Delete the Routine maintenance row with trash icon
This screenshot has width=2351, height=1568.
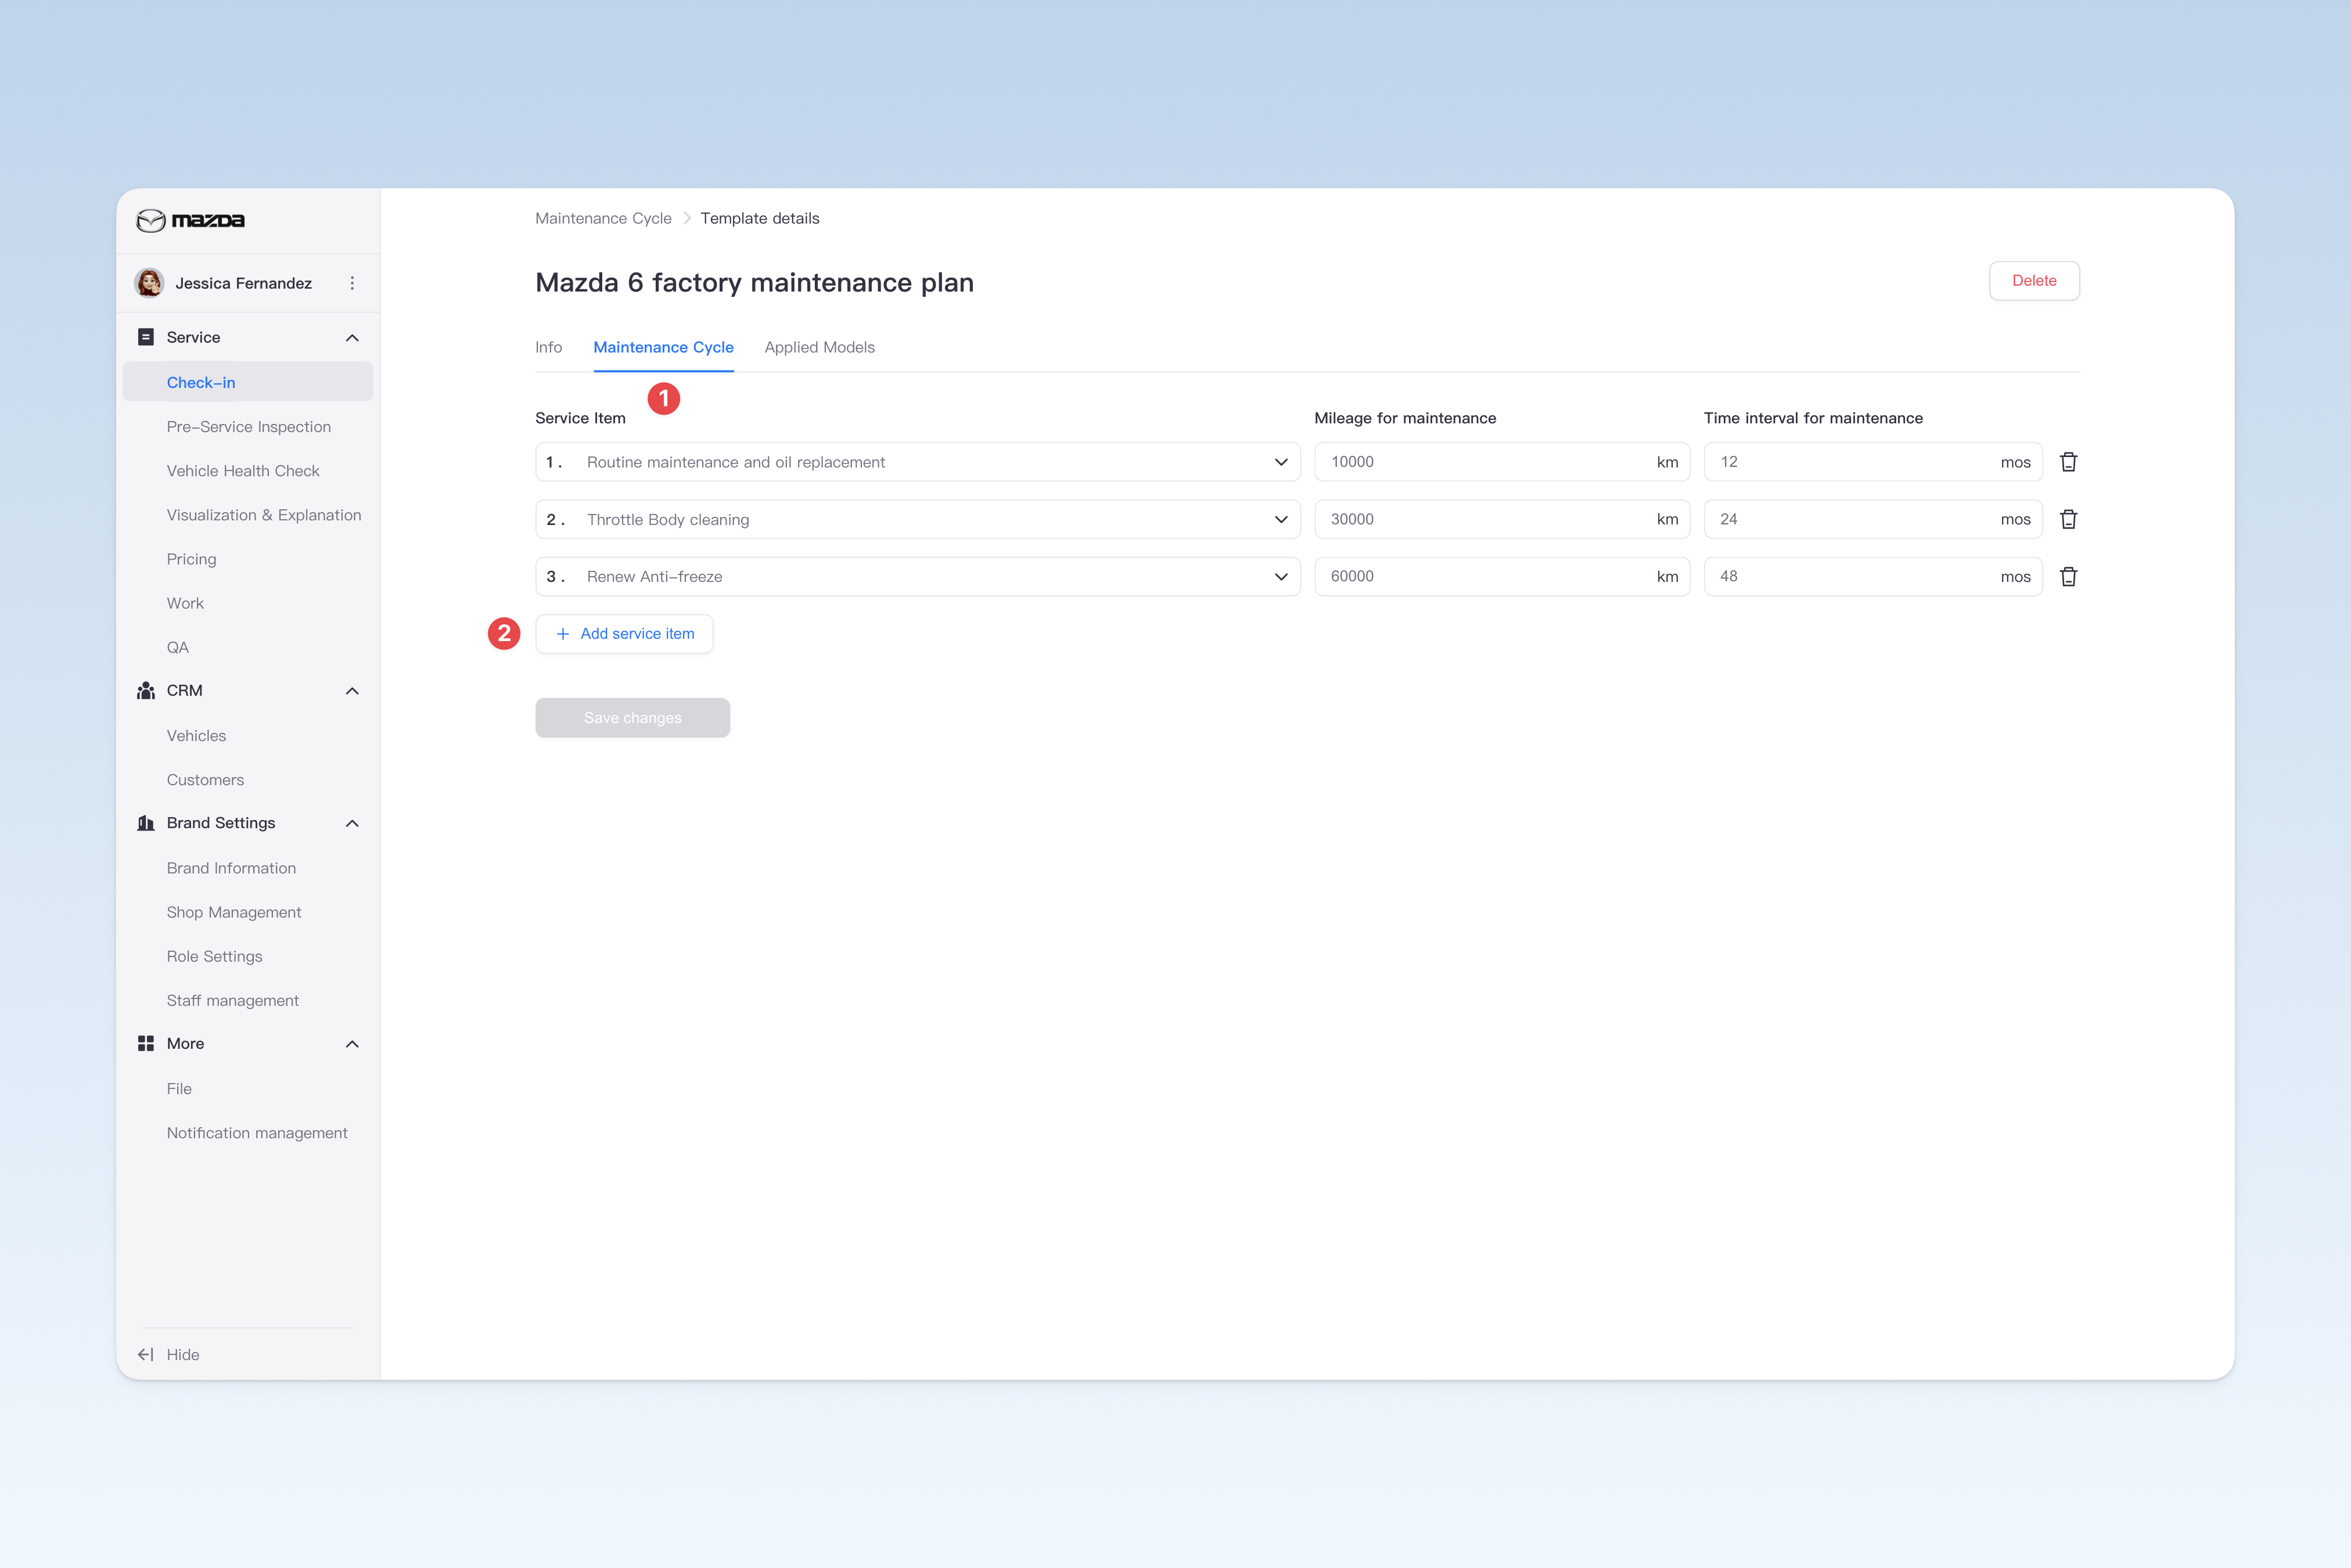pyautogui.click(x=2068, y=462)
